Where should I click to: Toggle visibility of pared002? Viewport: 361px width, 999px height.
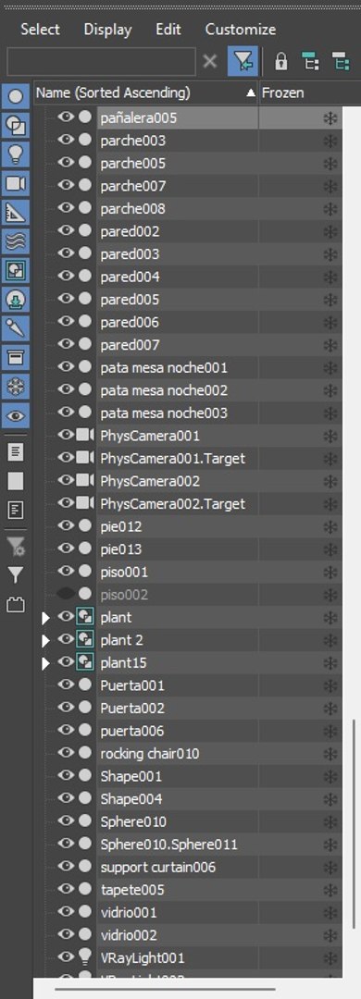(66, 230)
